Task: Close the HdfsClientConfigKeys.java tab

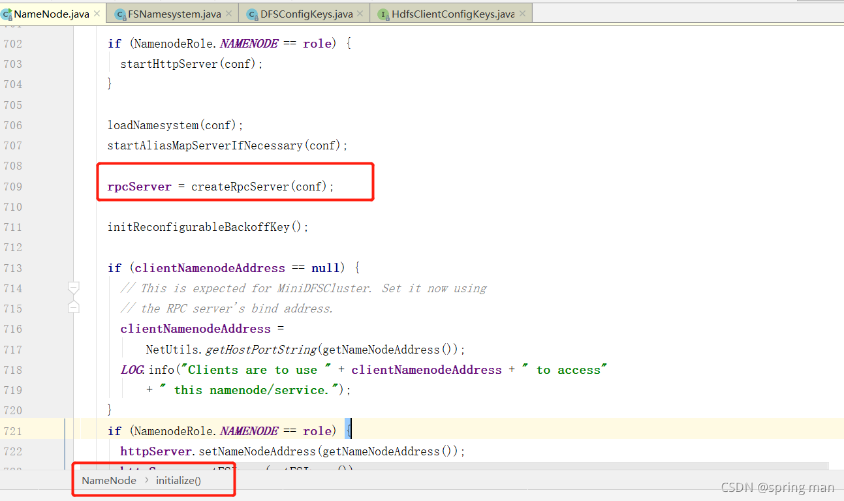Action: pyautogui.click(x=522, y=14)
